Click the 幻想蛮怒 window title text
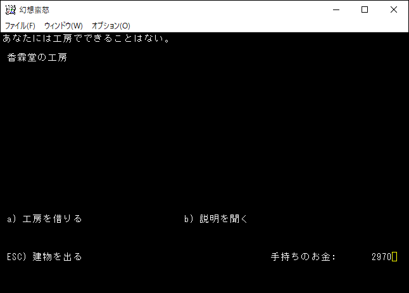 point(35,9)
